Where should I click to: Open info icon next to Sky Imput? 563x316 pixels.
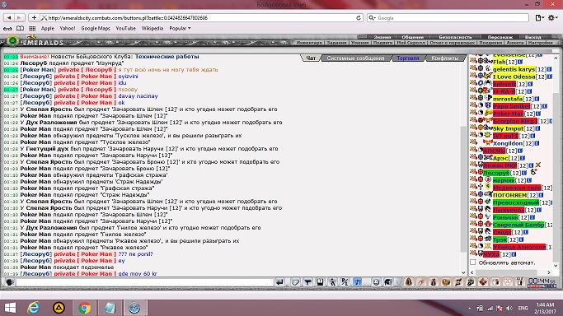click(537, 128)
